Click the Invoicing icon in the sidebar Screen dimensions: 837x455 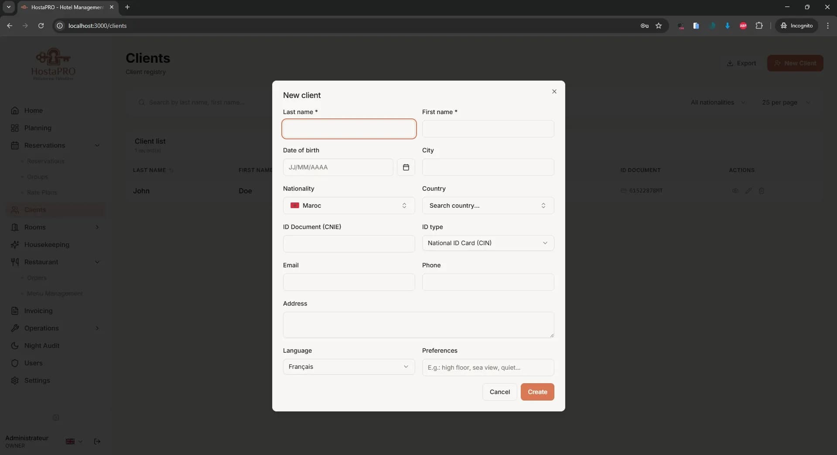pyautogui.click(x=14, y=311)
